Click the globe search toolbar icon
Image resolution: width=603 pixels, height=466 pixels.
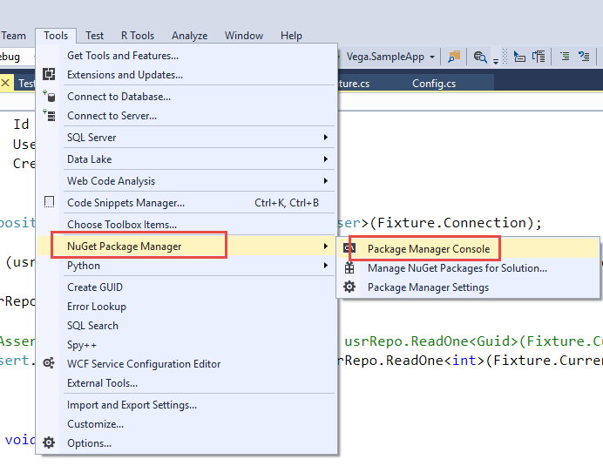coord(479,57)
